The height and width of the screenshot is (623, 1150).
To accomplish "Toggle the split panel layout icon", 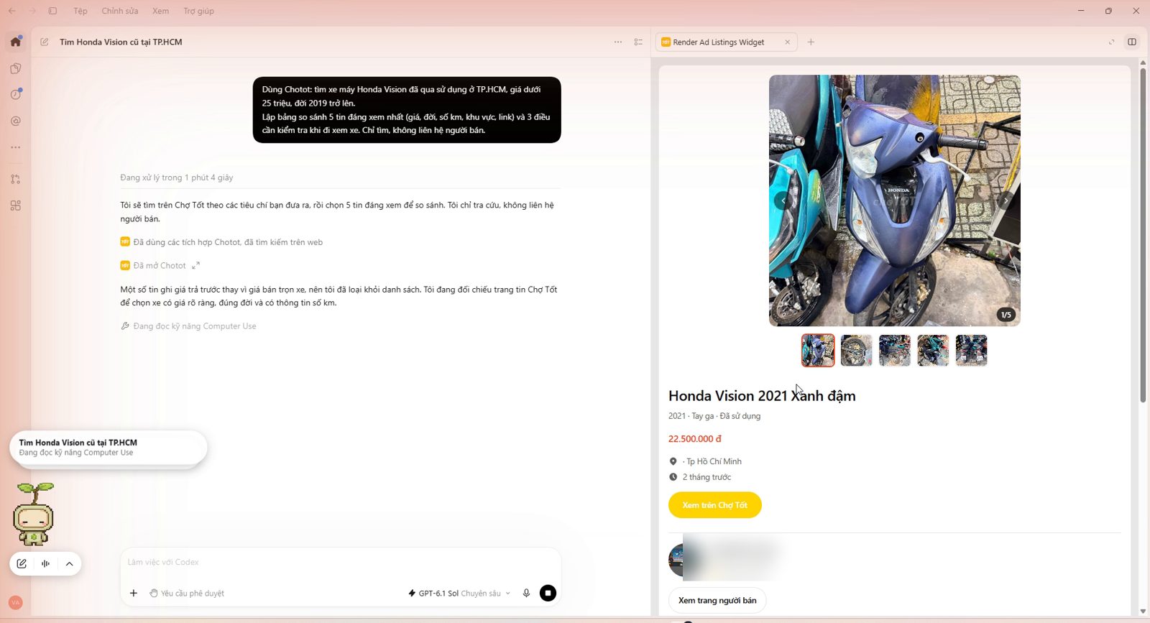I will point(1132,42).
